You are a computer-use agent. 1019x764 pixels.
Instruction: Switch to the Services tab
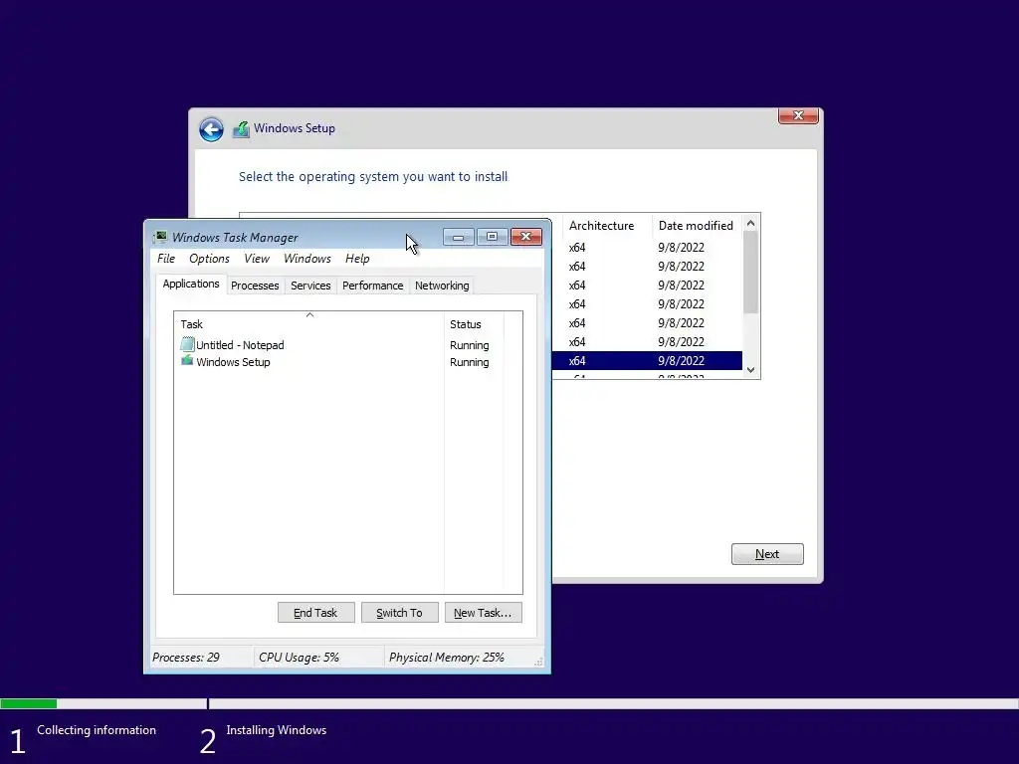pos(310,286)
